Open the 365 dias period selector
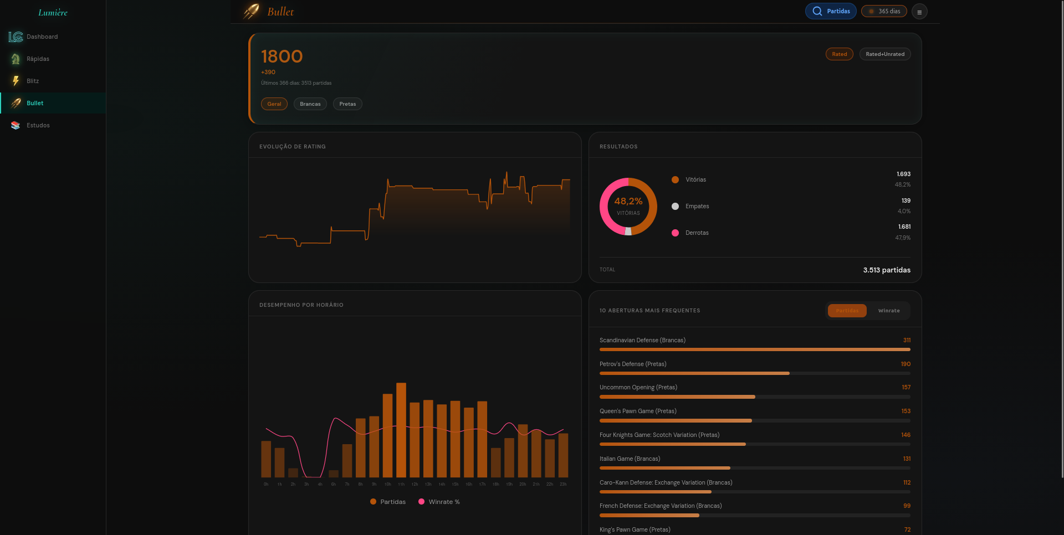The height and width of the screenshot is (535, 1064). [884, 11]
